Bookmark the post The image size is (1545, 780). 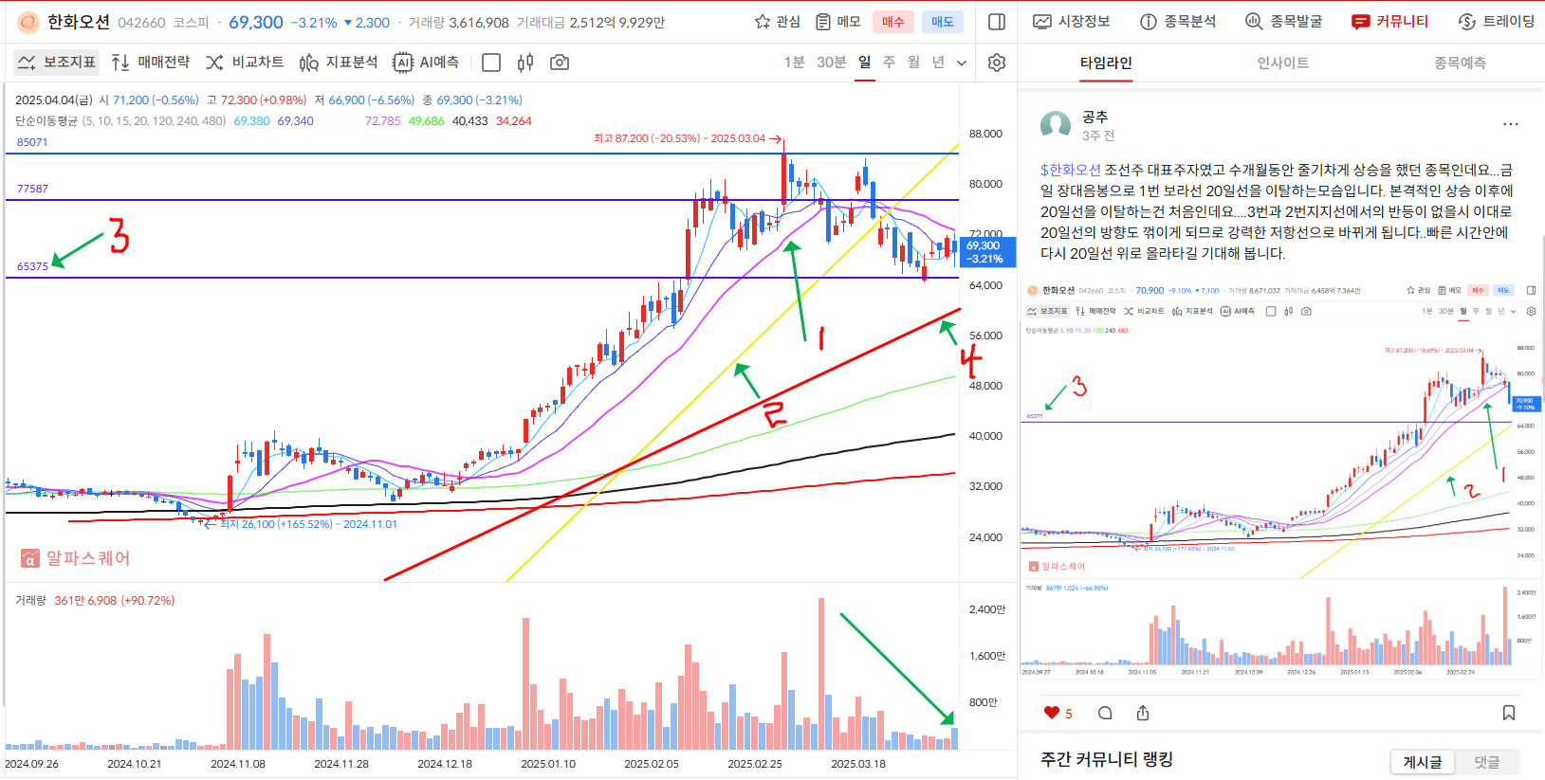tap(1509, 714)
